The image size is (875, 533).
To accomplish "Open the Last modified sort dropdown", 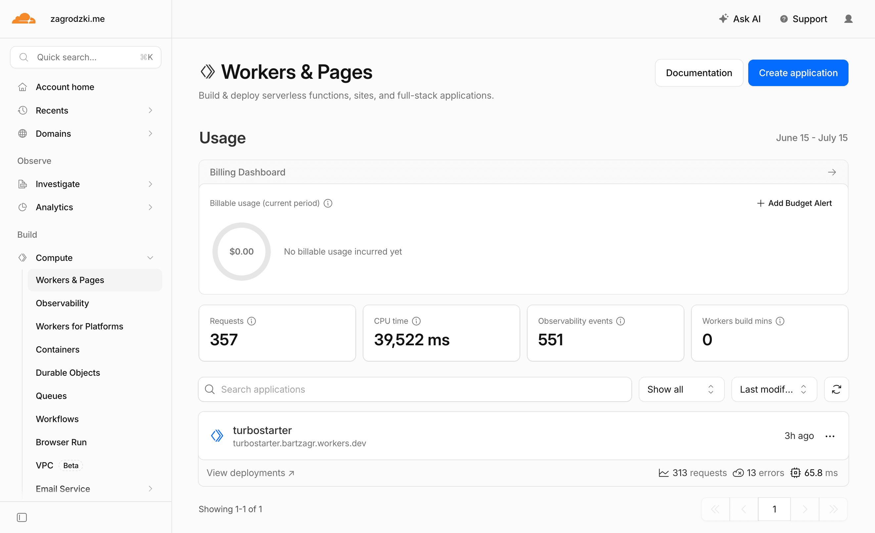I will click(774, 389).
